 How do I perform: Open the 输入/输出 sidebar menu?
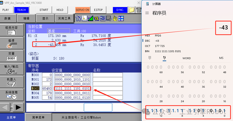[x=12, y=69]
